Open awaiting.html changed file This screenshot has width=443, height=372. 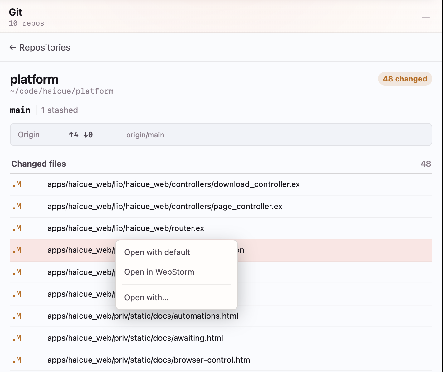(221, 338)
